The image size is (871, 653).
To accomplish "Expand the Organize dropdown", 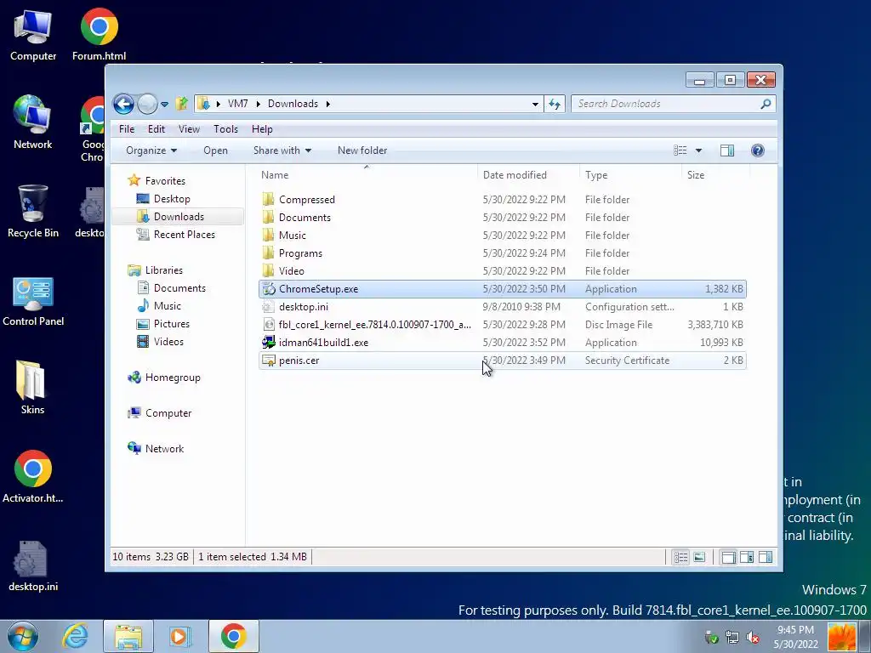I will [151, 150].
